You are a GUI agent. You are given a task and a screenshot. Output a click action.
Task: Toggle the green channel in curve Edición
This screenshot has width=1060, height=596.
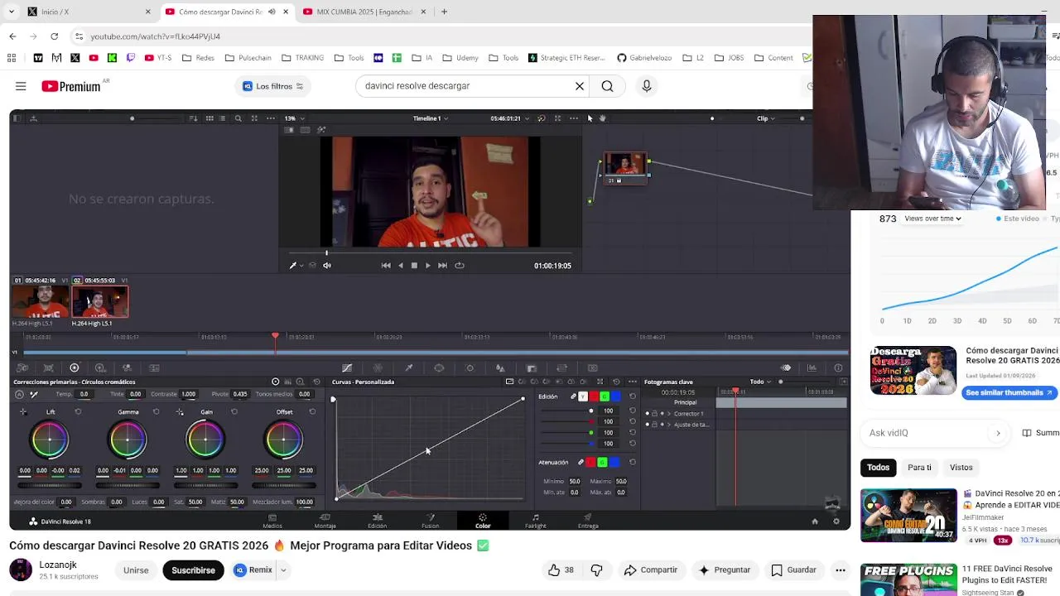click(x=604, y=397)
